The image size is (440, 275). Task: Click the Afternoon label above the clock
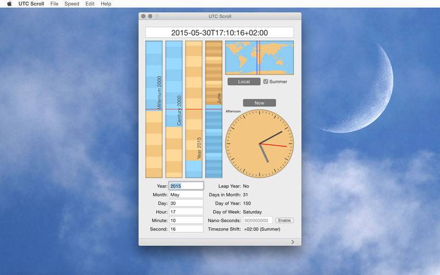pyautogui.click(x=233, y=111)
